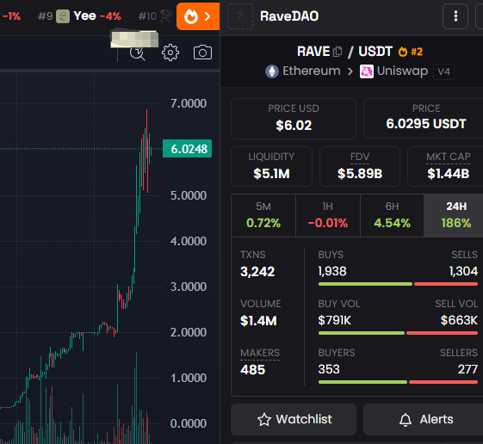Click the RAVE token symbol
Image resolution: width=483 pixels, height=444 pixels.
[x=313, y=52]
